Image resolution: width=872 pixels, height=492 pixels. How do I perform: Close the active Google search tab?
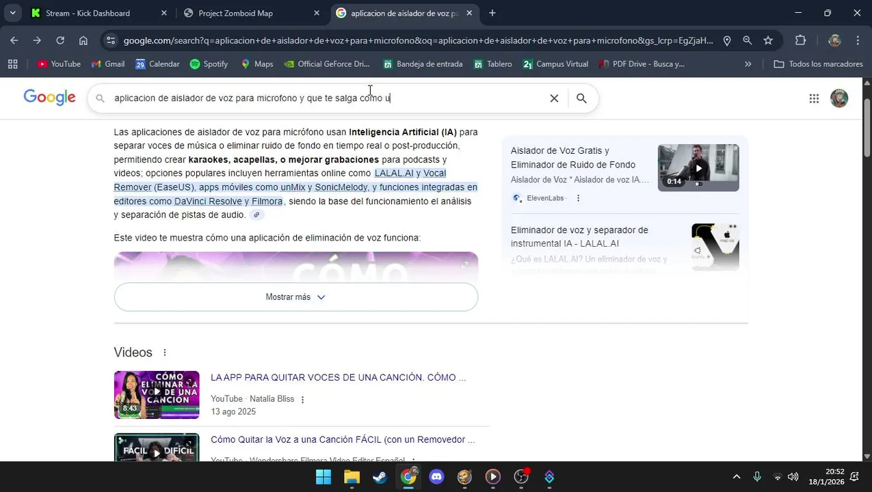point(470,13)
